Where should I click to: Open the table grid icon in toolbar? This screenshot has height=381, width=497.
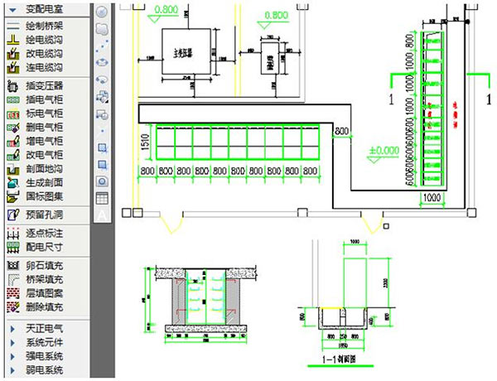pos(102,199)
